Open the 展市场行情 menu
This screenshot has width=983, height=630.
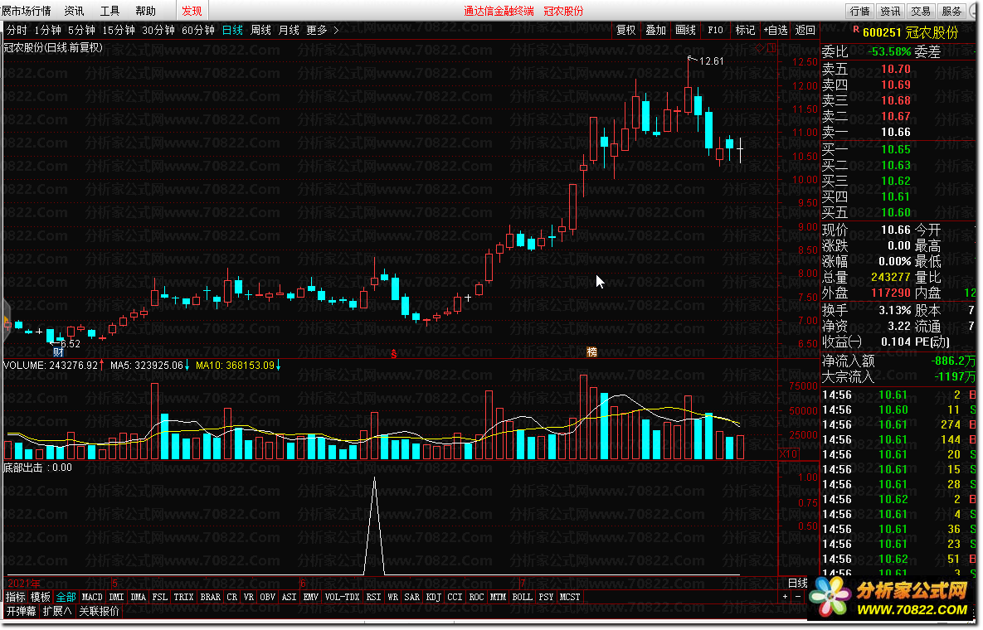click(26, 11)
